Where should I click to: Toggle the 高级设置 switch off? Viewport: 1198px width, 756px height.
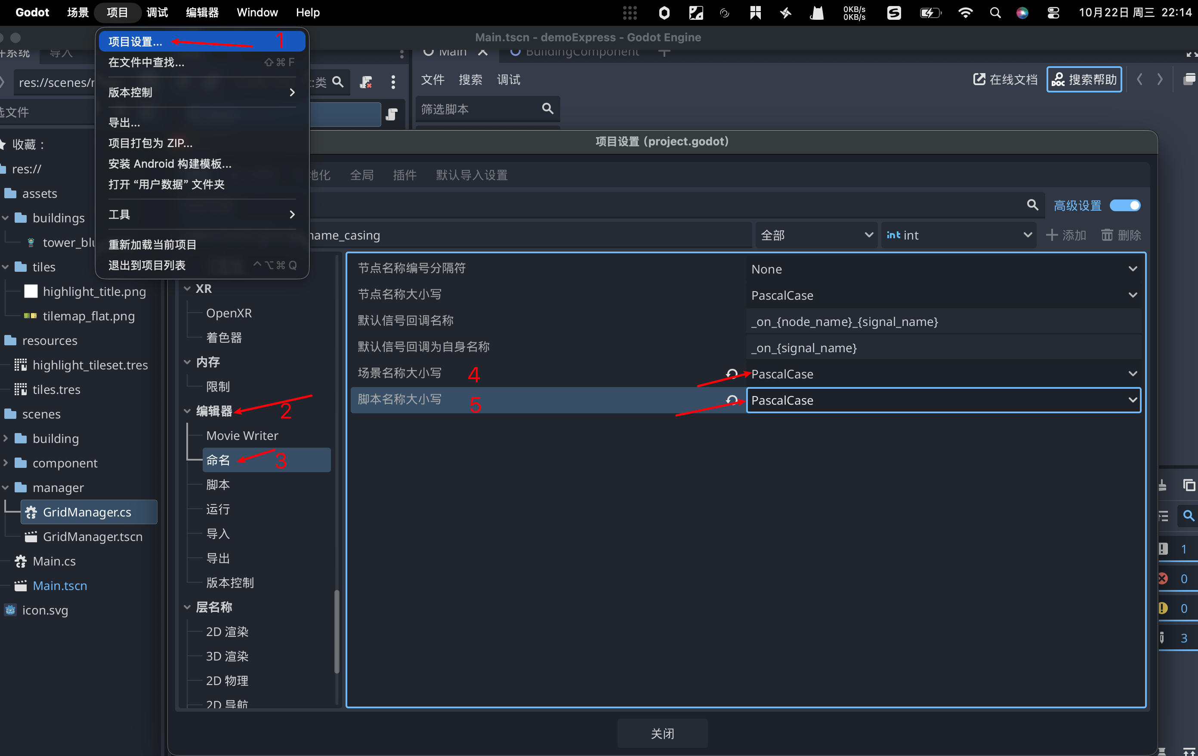click(x=1125, y=205)
